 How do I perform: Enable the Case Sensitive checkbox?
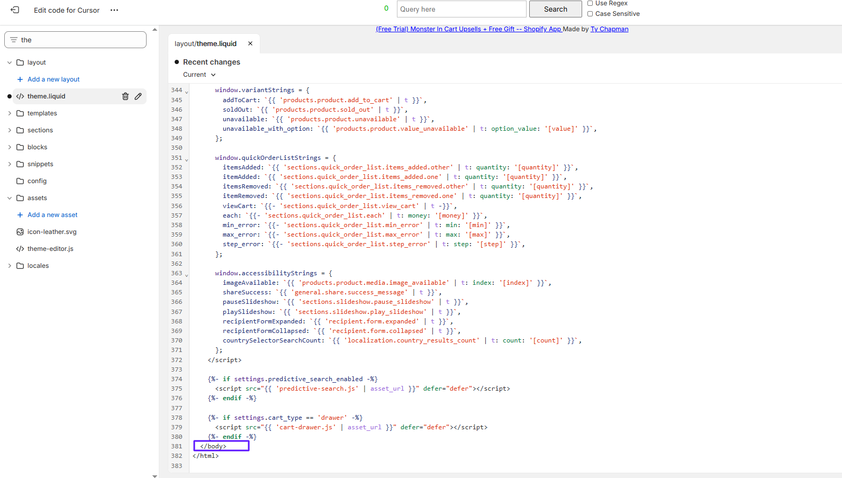point(590,14)
